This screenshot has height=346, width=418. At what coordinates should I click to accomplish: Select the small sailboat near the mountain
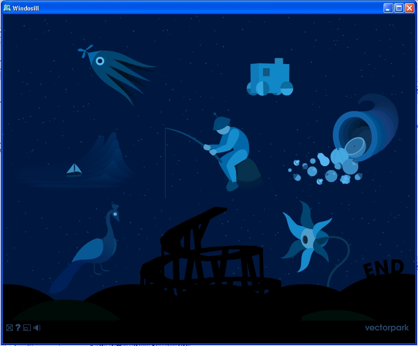74,170
